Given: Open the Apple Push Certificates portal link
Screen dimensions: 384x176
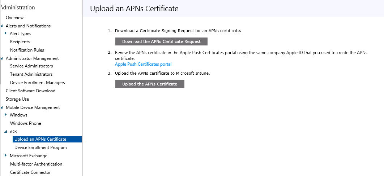Looking at the screenshot, I should point(143,64).
